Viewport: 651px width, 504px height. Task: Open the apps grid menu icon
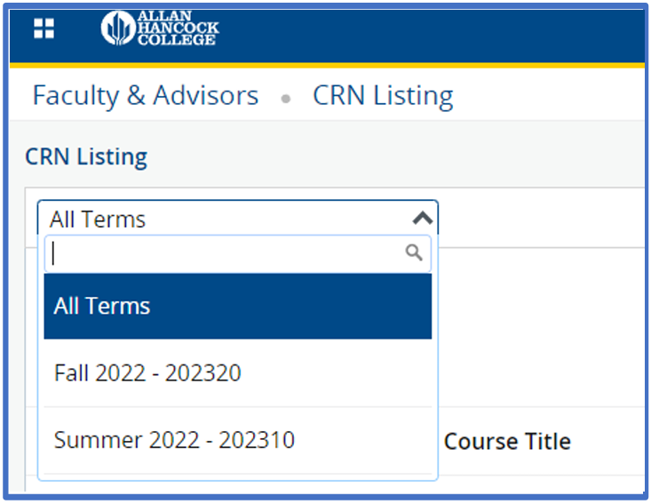(x=44, y=29)
